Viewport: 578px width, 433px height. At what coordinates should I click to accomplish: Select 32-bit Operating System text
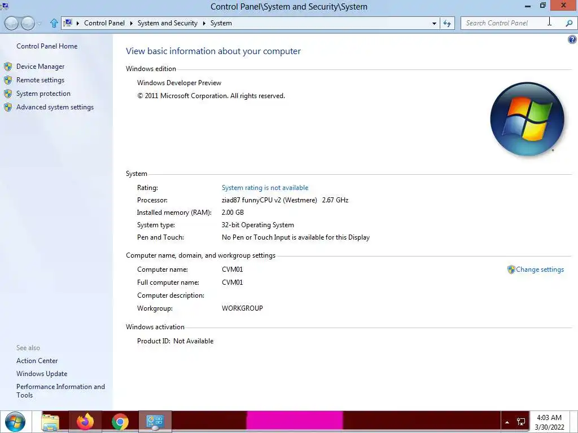257,225
